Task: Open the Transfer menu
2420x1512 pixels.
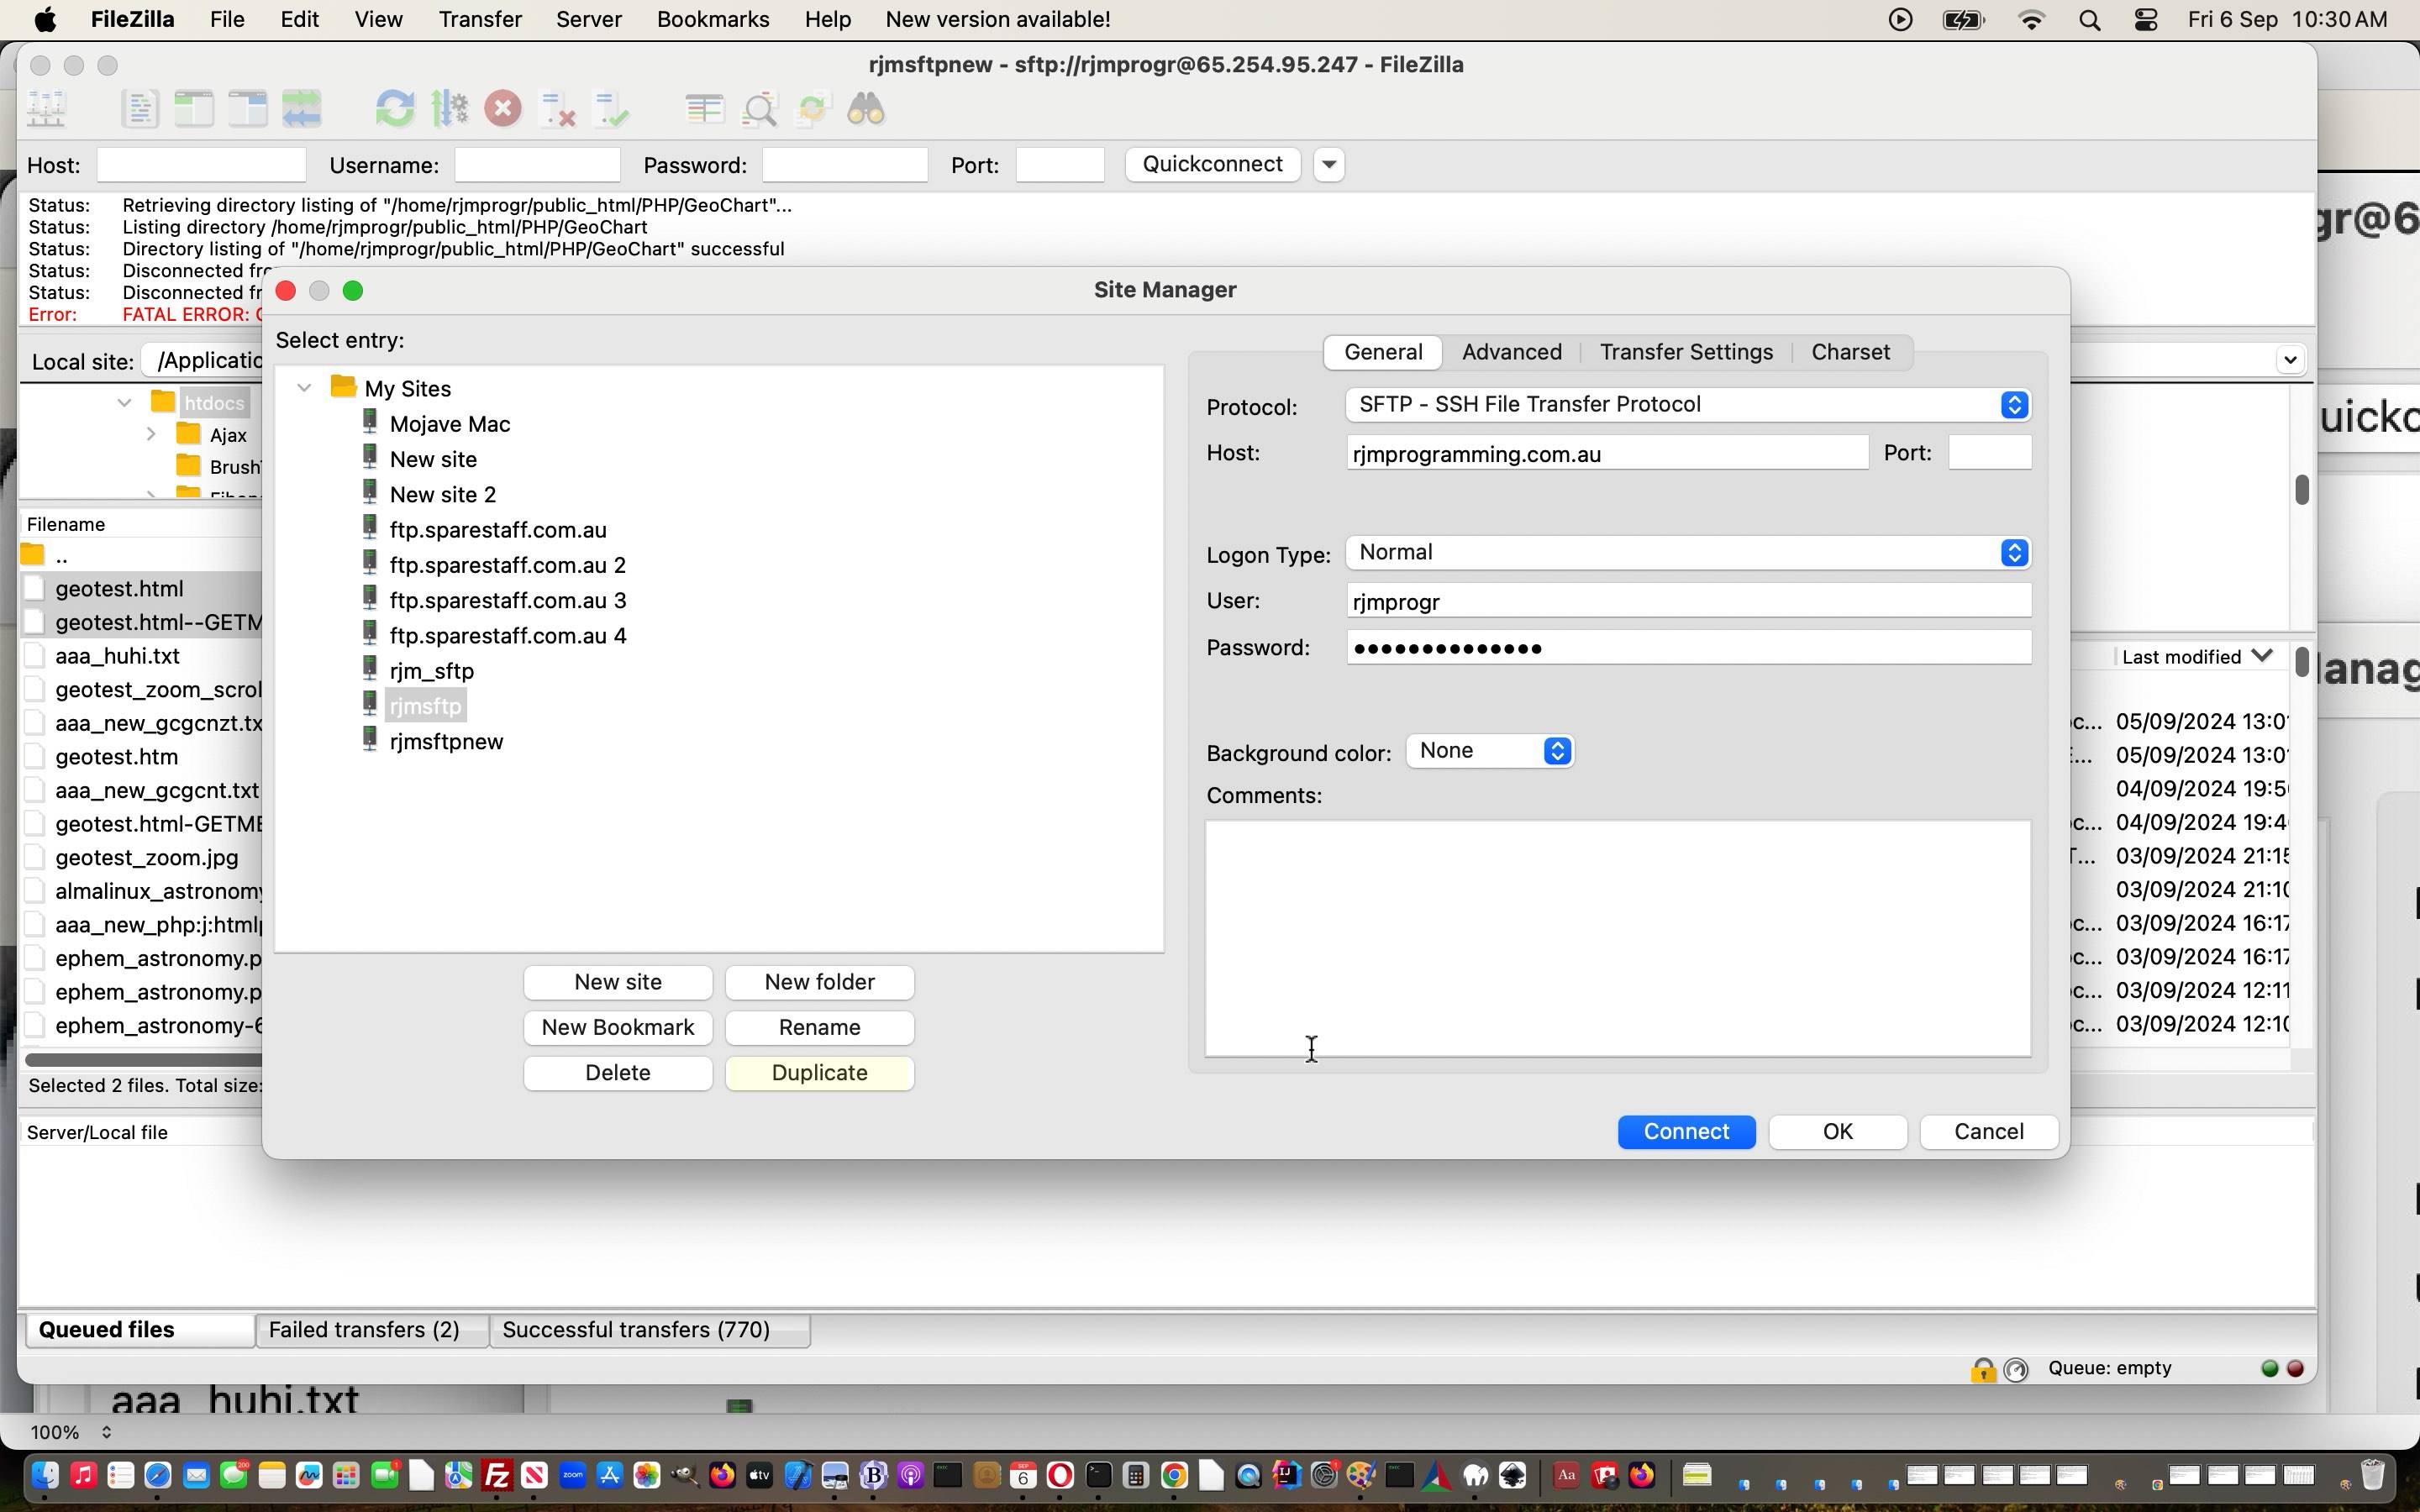Action: coord(480,20)
